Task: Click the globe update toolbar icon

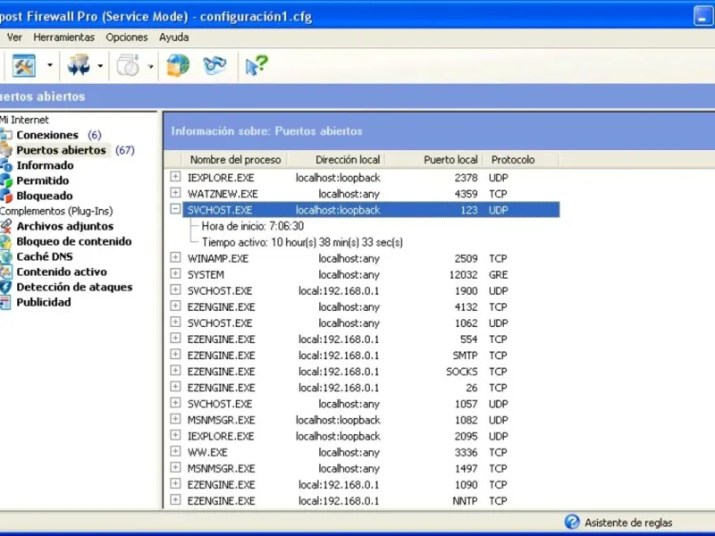Action: point(178,66)
